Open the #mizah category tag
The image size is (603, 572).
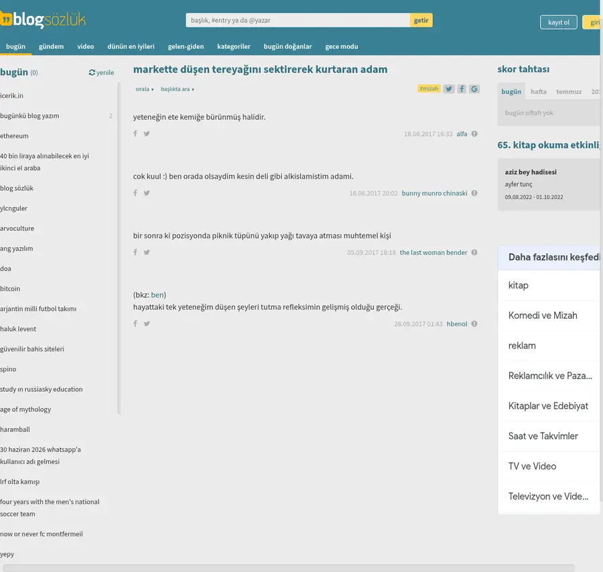[x=429, y=88]
